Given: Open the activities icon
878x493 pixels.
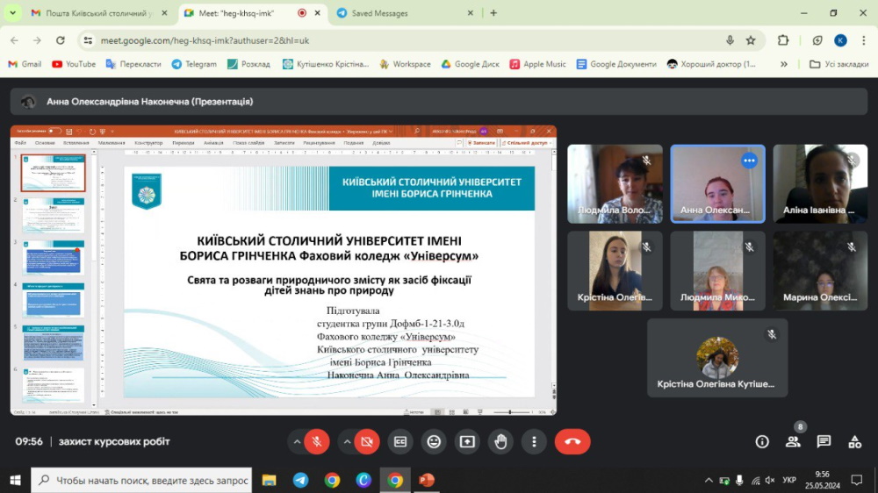Looking at the screenshot, I should pos(854,441).
